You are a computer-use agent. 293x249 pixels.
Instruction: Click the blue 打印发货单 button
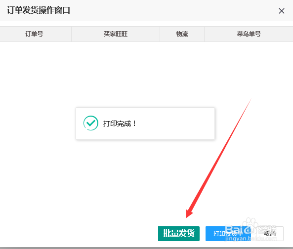pyautogui.click(x=228, y=234)
